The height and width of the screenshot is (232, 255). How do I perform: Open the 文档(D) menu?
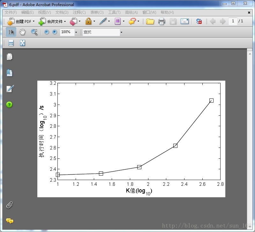point(62,12)
